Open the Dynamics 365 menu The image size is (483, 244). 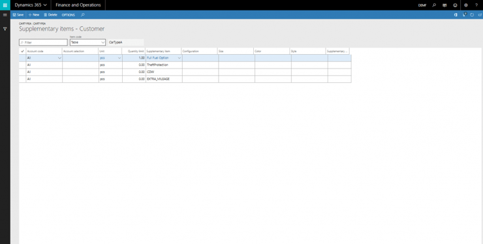pyautogui.click(x=31, y=5)
